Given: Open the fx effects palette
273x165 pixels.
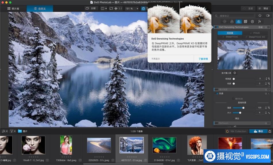Looking at the screenshot, I should pos(259,21).
